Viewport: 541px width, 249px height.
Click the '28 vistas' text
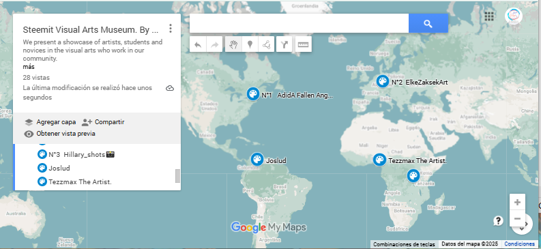(36, 78)
